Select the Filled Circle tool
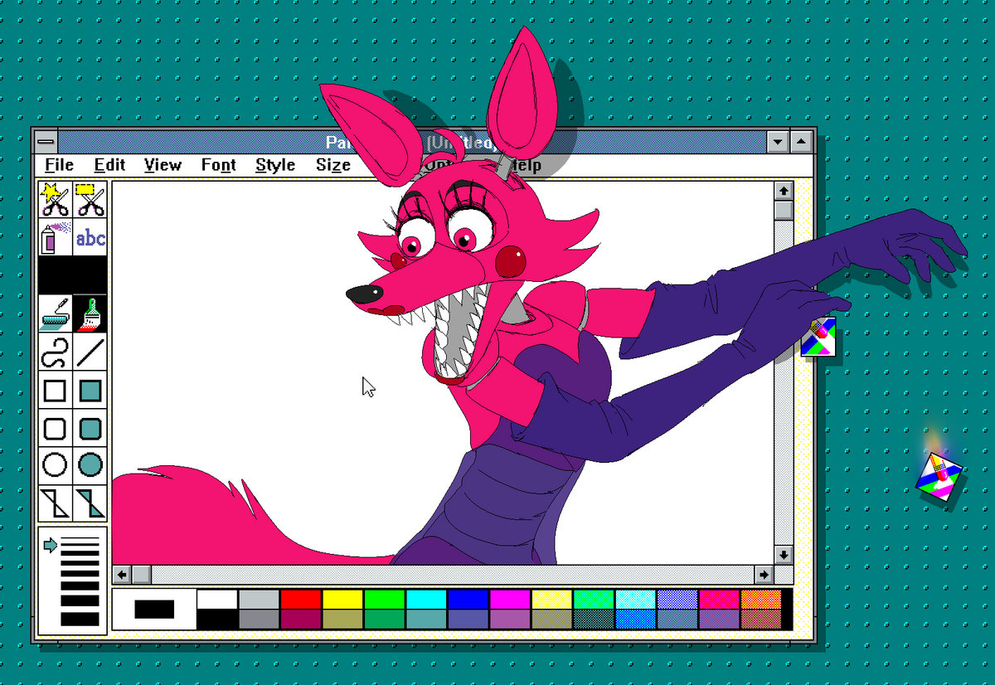Viewport: 995px width, 685px height. (x=90, y=465)
